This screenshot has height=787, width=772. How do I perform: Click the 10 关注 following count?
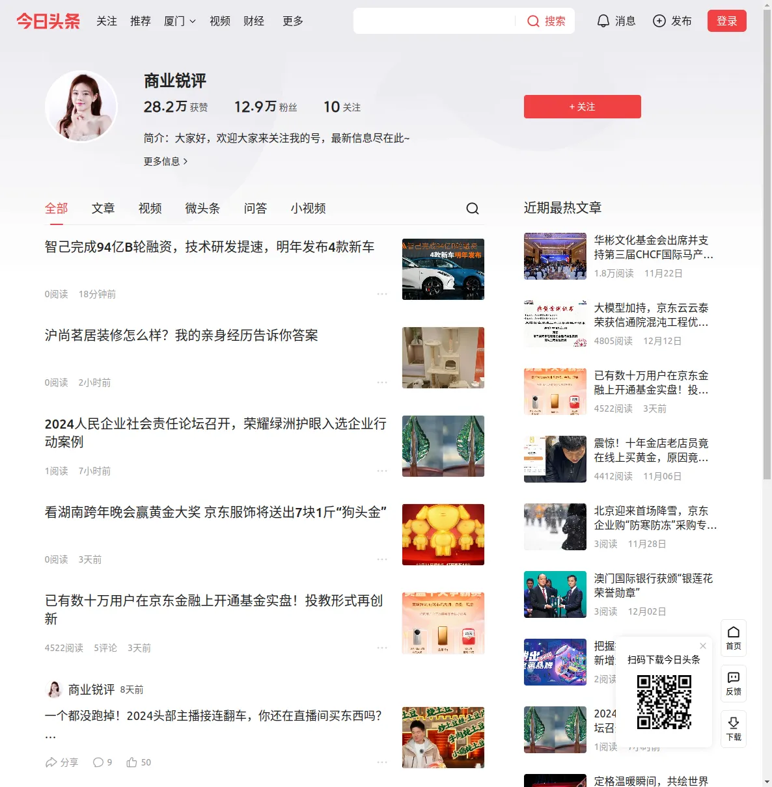[x=342, y=107]
